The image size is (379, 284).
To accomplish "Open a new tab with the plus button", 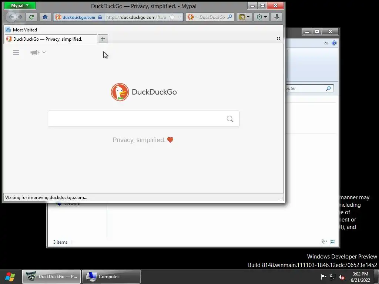I will pos(103,39).
